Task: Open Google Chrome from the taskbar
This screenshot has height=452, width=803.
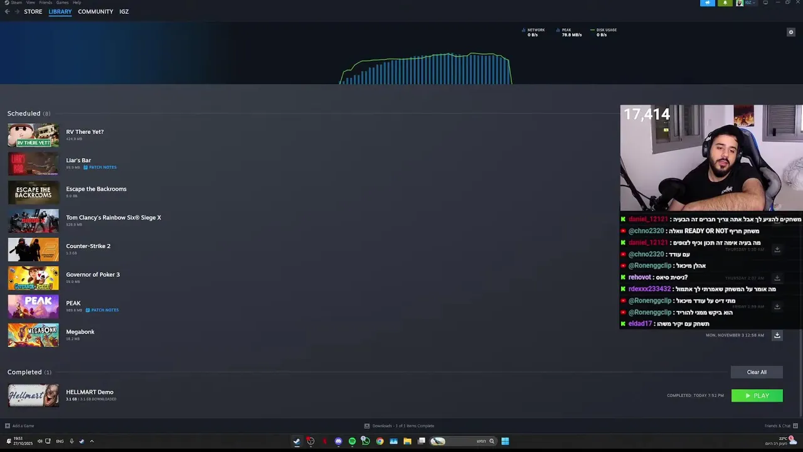Action: 380,441
